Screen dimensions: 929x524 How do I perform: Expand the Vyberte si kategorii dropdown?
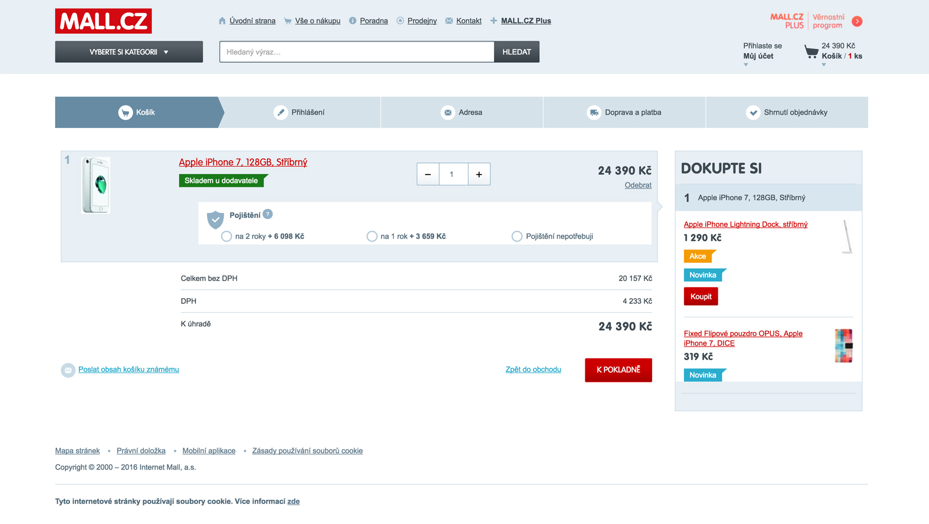coord(129,52)
